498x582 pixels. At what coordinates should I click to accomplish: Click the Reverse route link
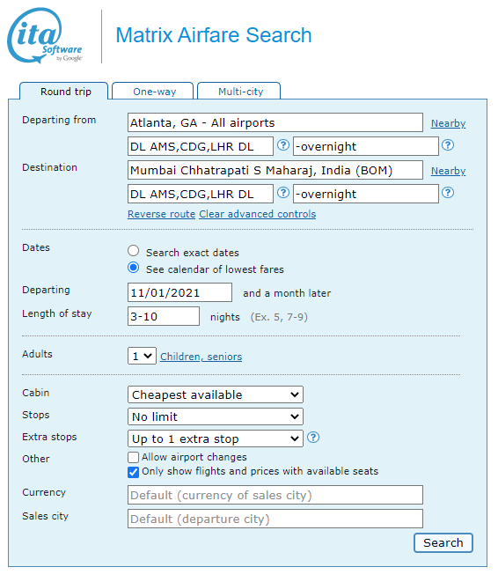pos(161,214)
